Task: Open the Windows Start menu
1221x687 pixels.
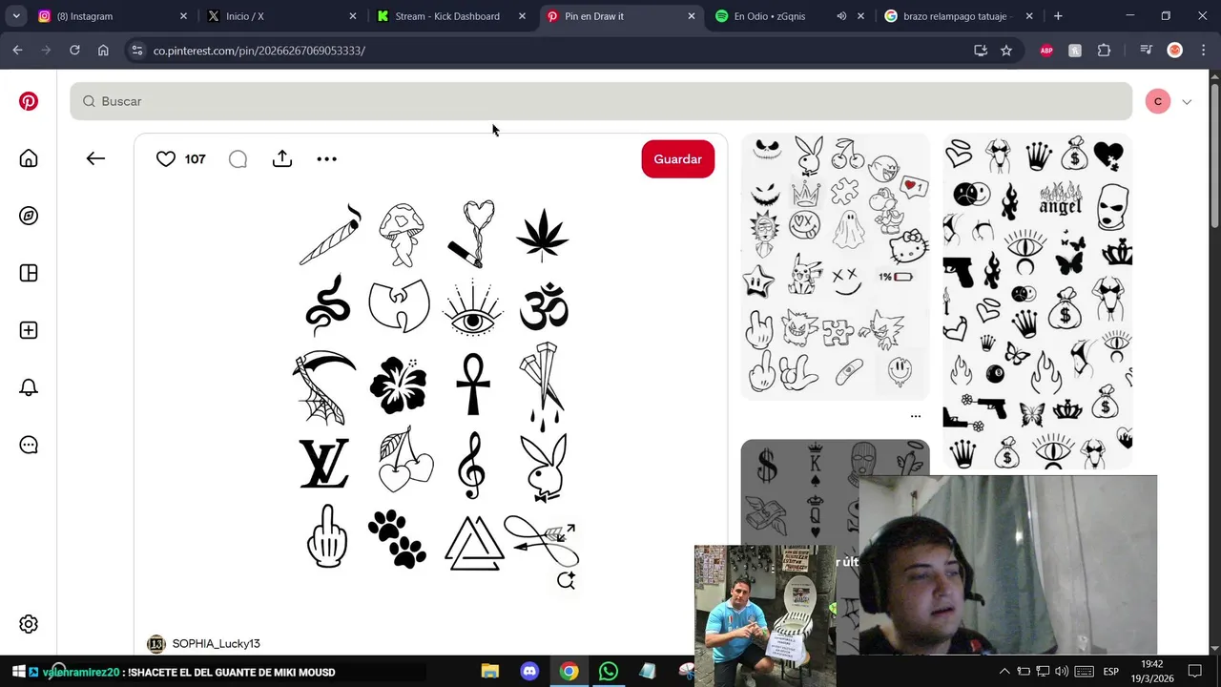Action: coord(17,672)
